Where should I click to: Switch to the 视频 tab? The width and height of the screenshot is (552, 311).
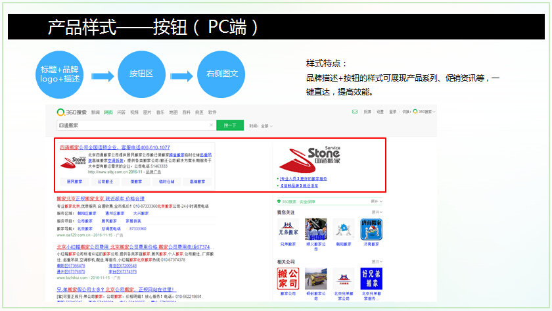(135, 112)
